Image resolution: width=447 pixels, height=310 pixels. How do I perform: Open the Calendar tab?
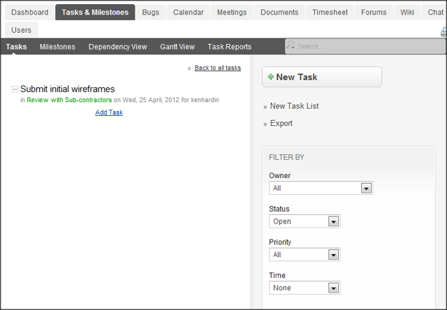(x=189, y=13)
